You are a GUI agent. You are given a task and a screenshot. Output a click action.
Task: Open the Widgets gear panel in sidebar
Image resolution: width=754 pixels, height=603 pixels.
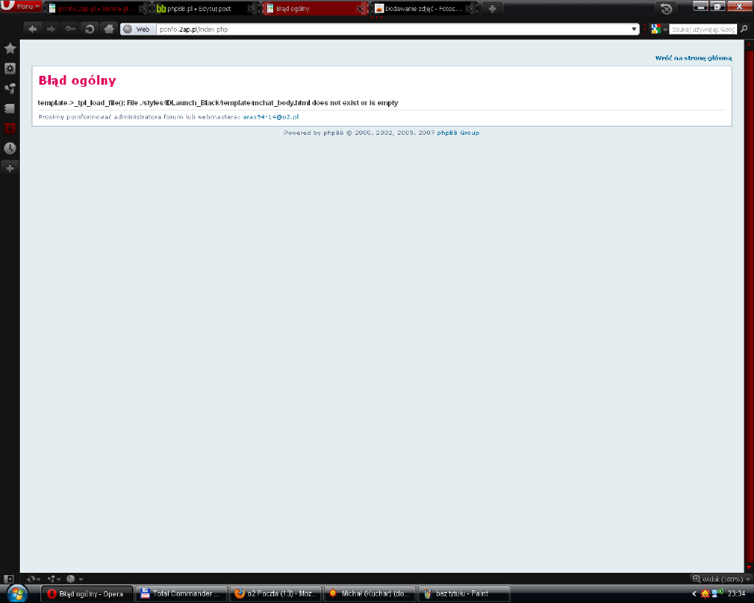tap(10, 68)
